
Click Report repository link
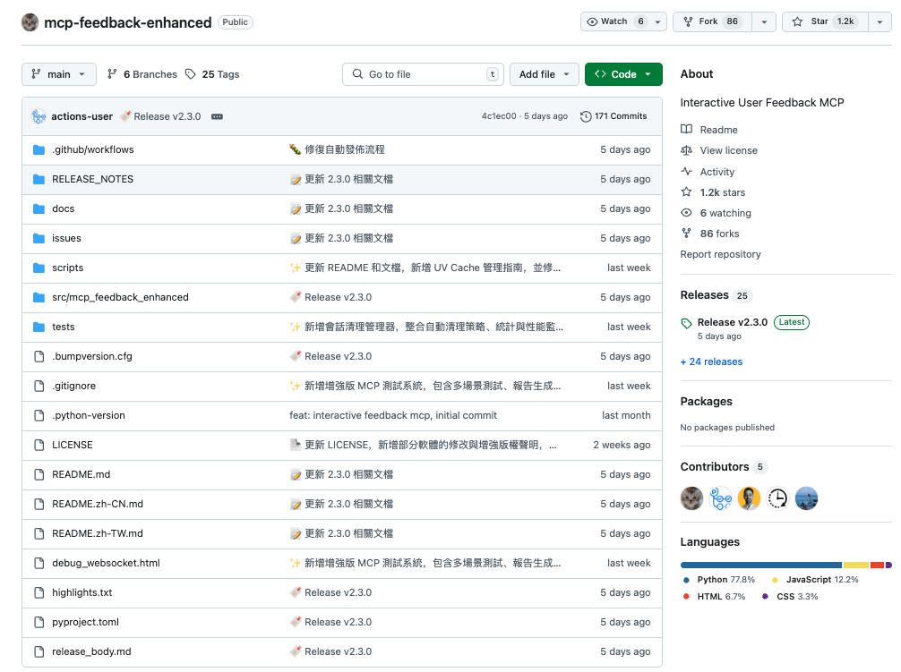click(721, 254)
